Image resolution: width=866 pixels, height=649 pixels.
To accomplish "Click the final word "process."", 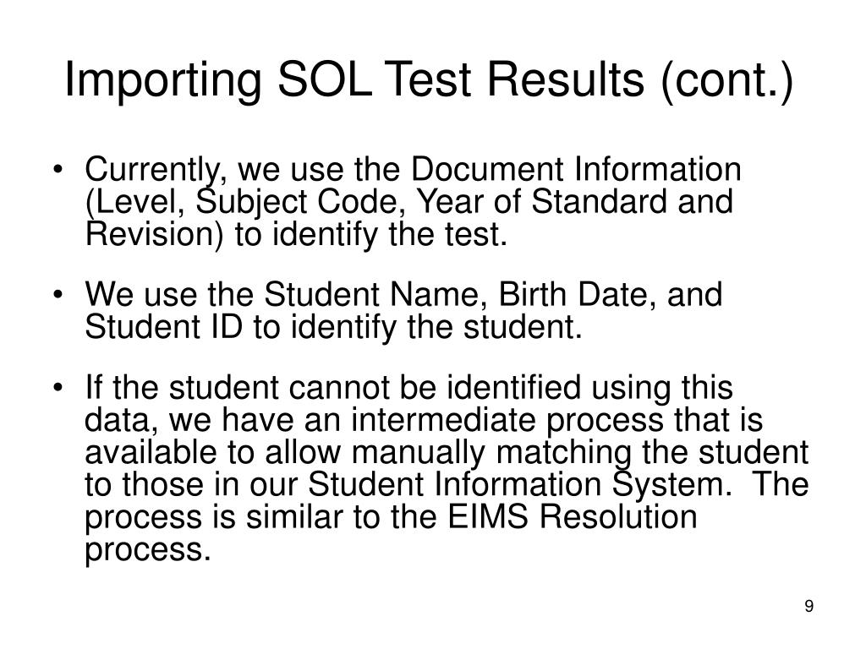I will click(x=147, y=551).
